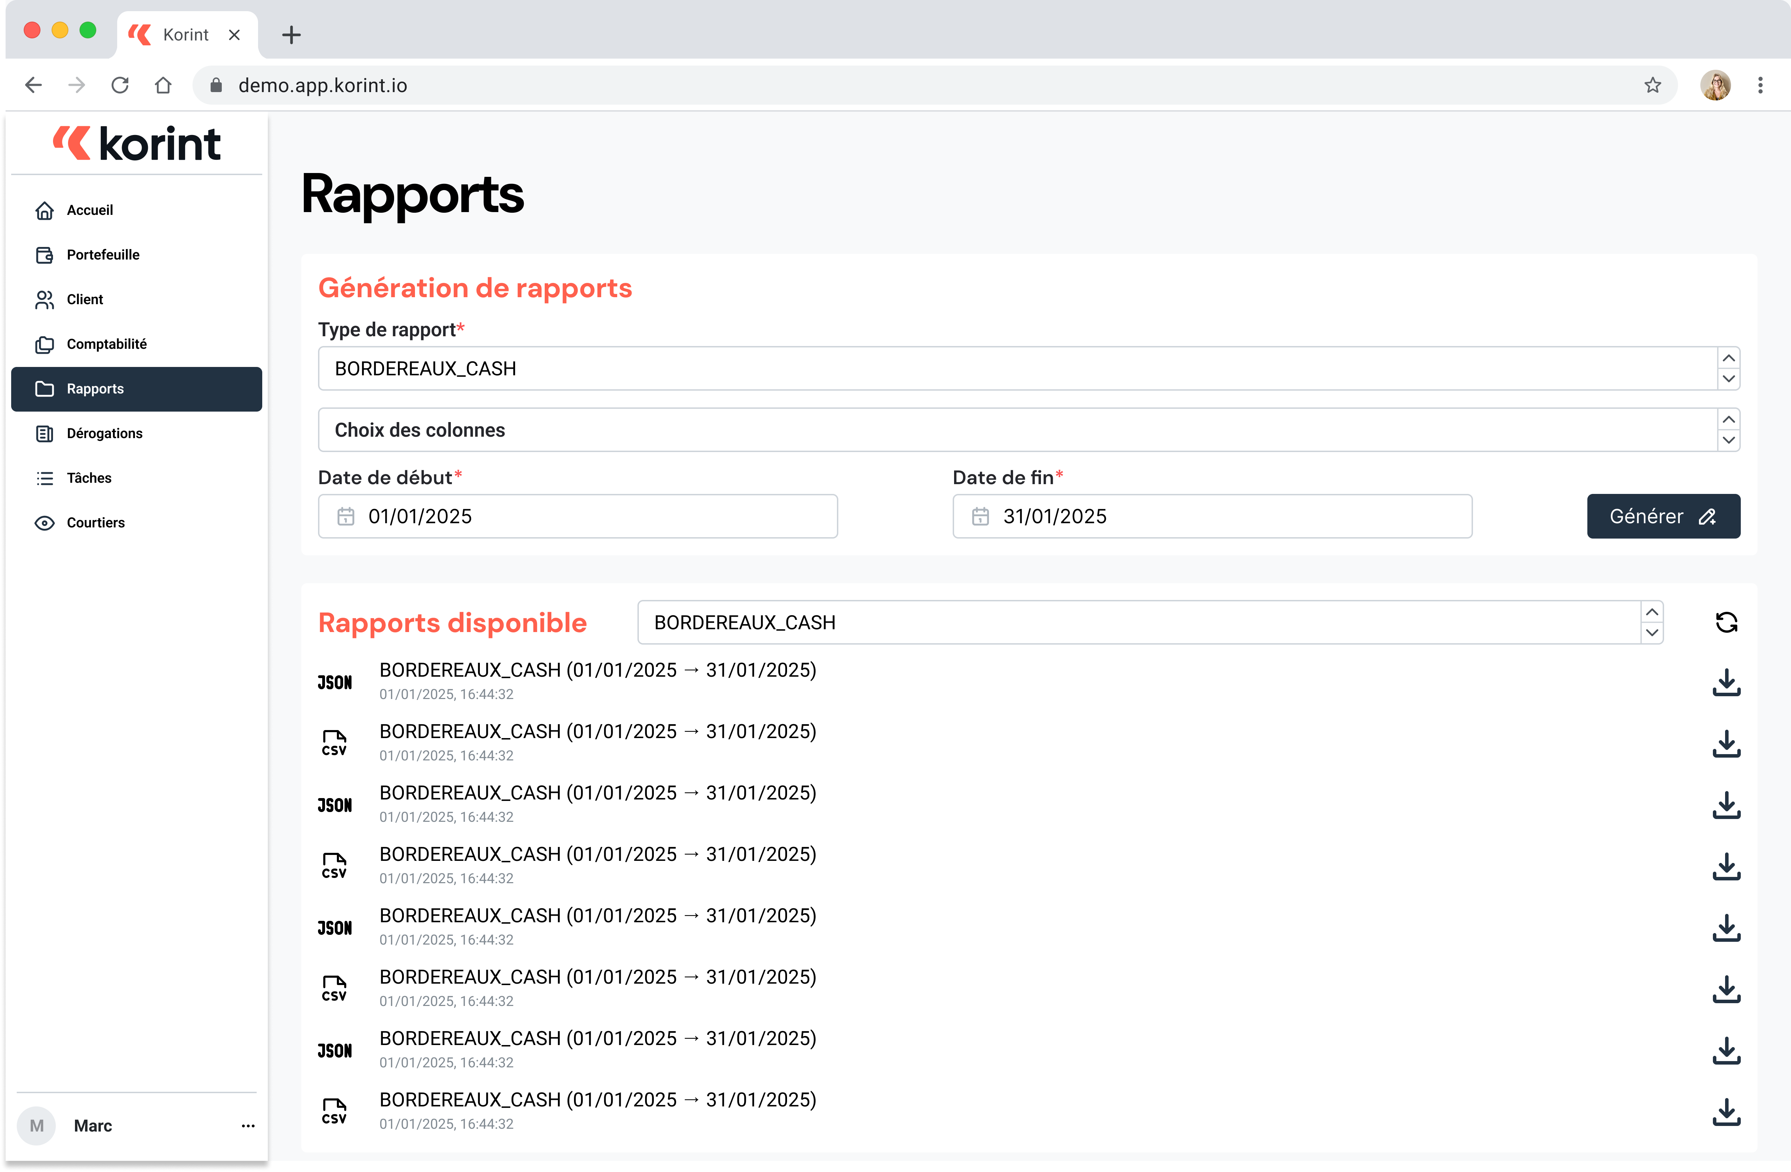Click the Portefeuille wallet icon
The image size is (1791, 1172).
click(44, 255)
